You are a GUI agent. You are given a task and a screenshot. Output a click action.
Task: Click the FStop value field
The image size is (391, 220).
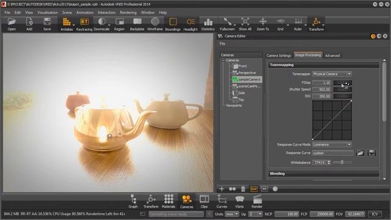pyautogui.click(x=321, y=82)
